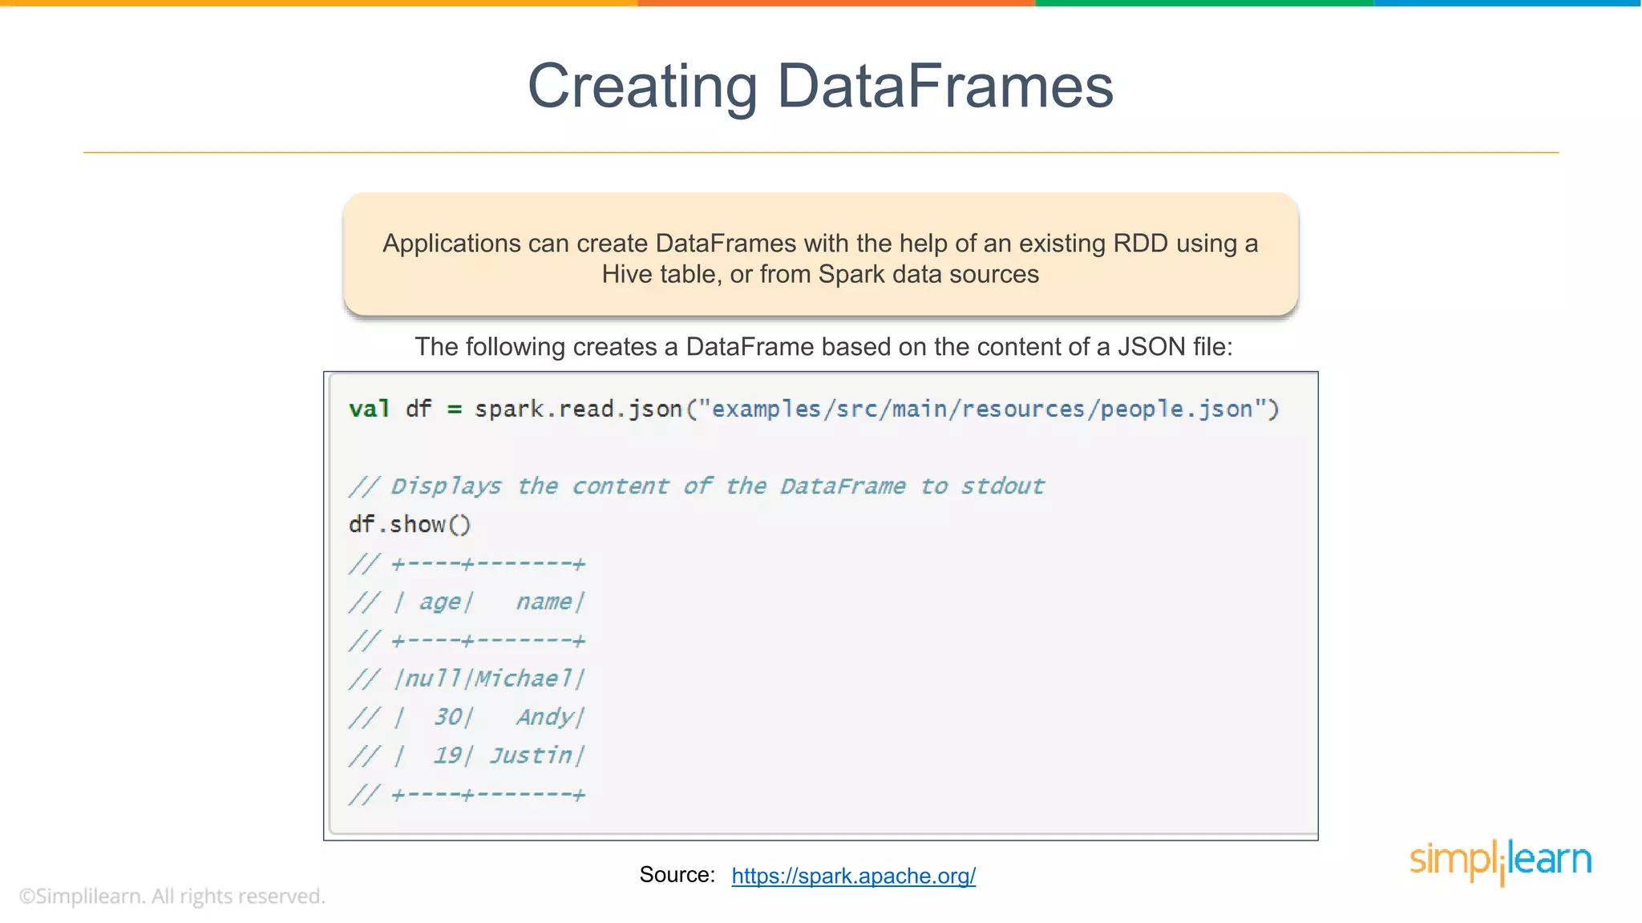Click the df.show() code line

[x=410, y=525]
